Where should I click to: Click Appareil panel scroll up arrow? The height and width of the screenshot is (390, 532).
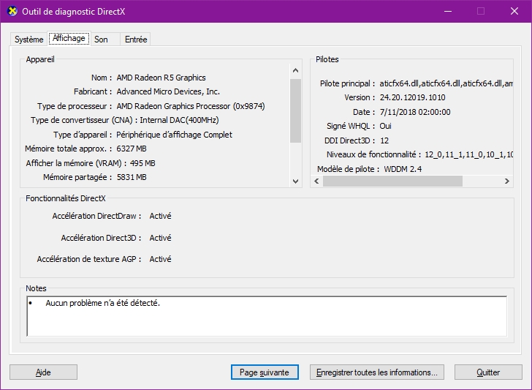tap(295, 70)
